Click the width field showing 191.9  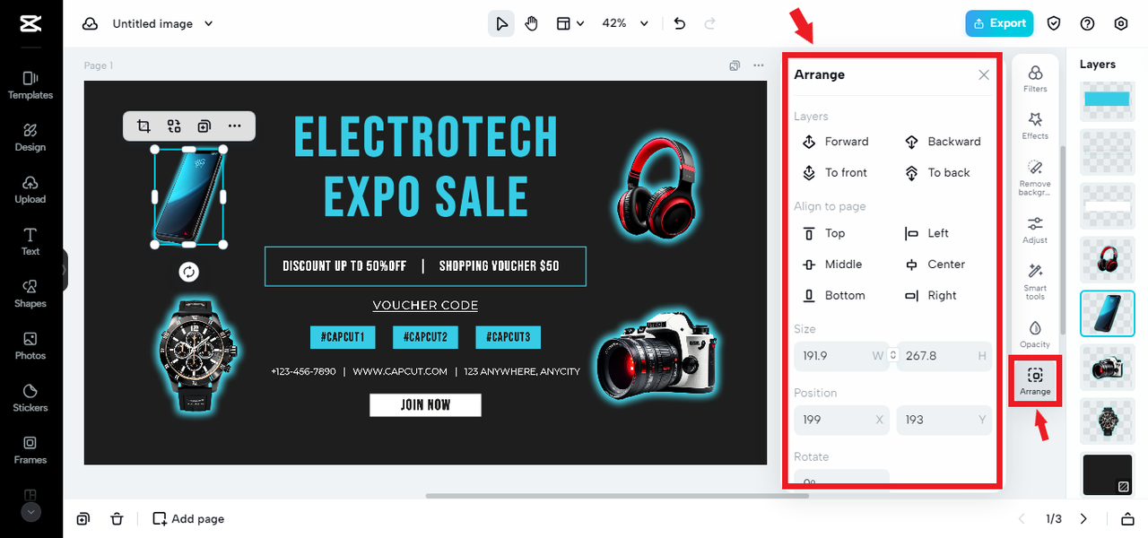pyautogui.click(x=841, y=356)
